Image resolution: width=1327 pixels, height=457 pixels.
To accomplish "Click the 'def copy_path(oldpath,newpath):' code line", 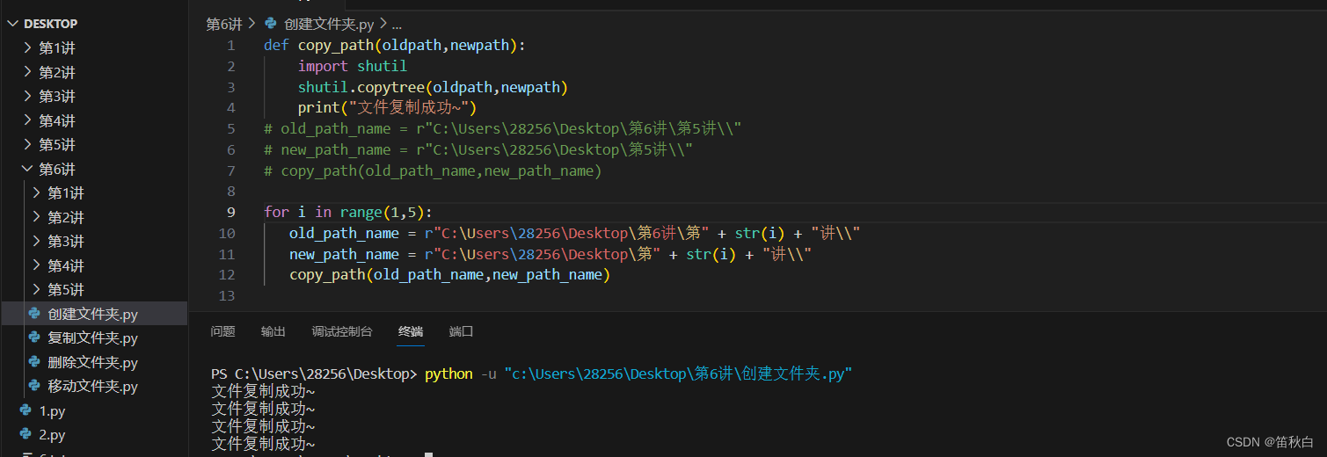I will [394, 45].
